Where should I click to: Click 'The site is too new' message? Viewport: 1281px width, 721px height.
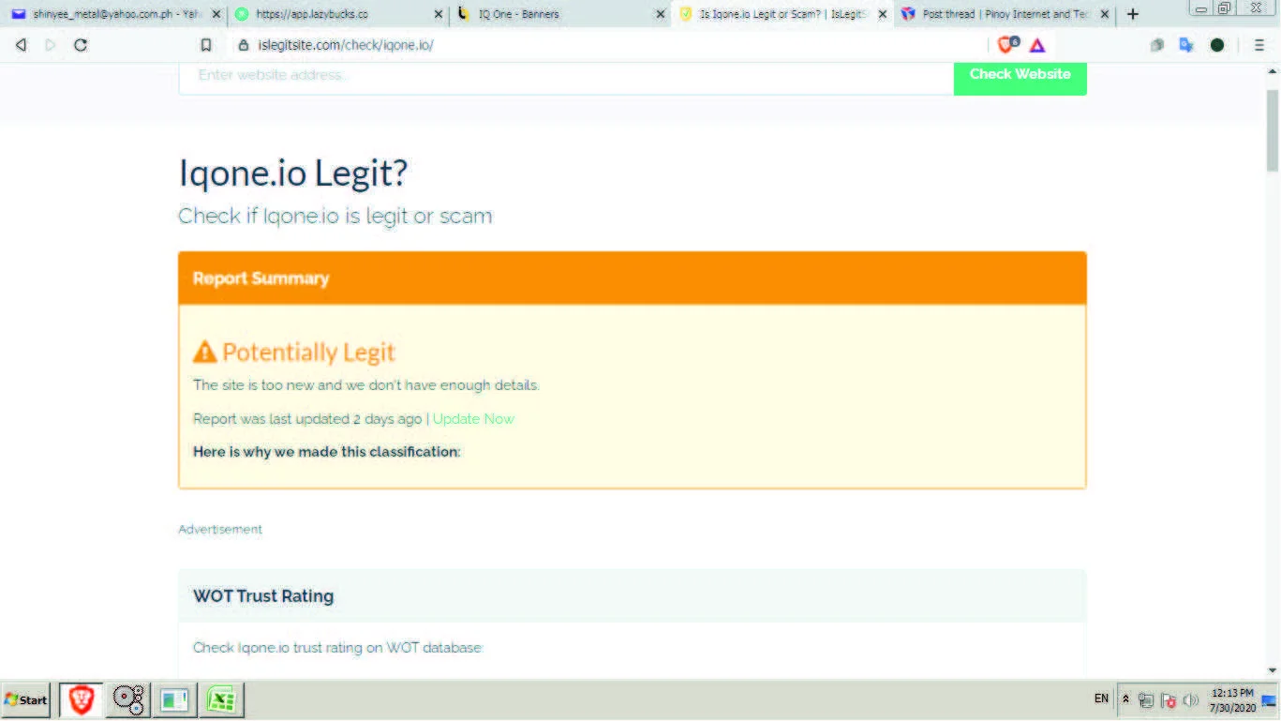(x=366, y=385)
